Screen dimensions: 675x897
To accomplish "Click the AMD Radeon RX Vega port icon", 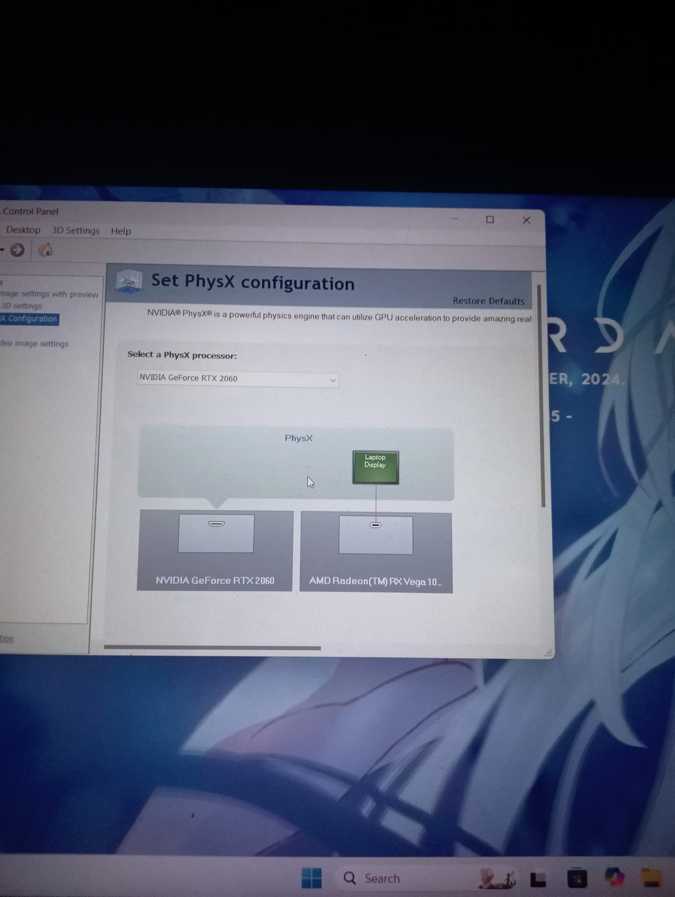I will click(x=376, y=525).
